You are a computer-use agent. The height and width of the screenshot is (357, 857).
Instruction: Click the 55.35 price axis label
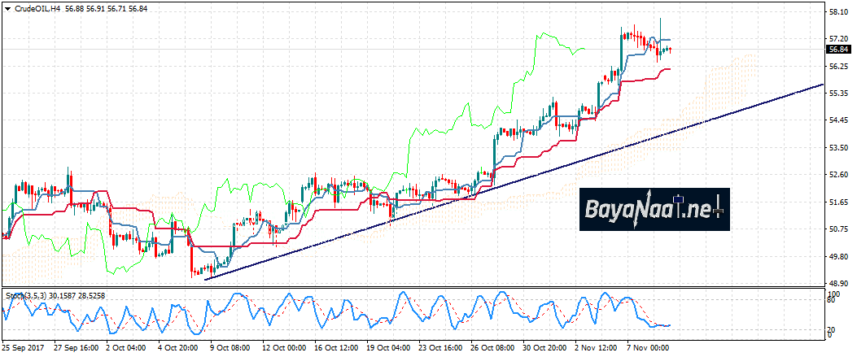pyautogui.click(x=837, y=94)
